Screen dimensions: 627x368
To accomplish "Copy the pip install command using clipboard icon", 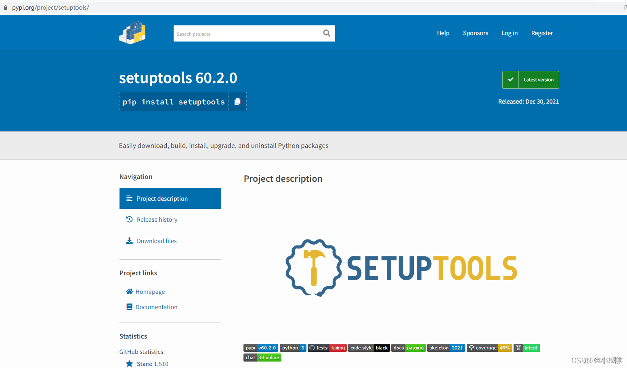I will point(237,101).
